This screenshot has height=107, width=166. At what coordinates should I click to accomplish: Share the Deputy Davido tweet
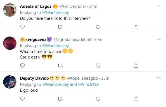coord(136,99)
